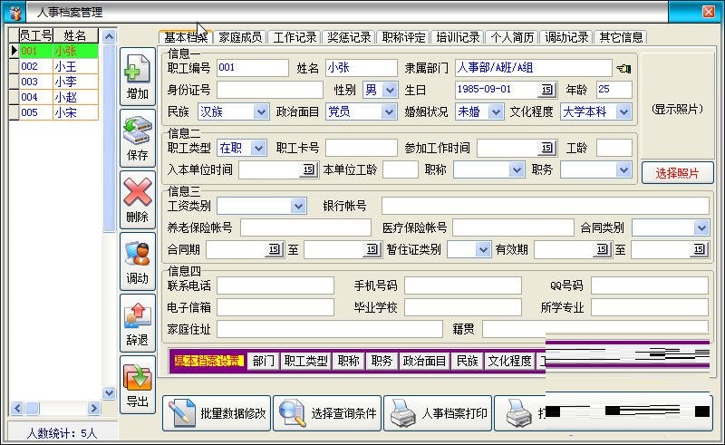The height and width of the screenshot is (445, 725).
Task: Click the employee list scroll-right arrow
Action: pyautogui.click(x=93, y=408)
